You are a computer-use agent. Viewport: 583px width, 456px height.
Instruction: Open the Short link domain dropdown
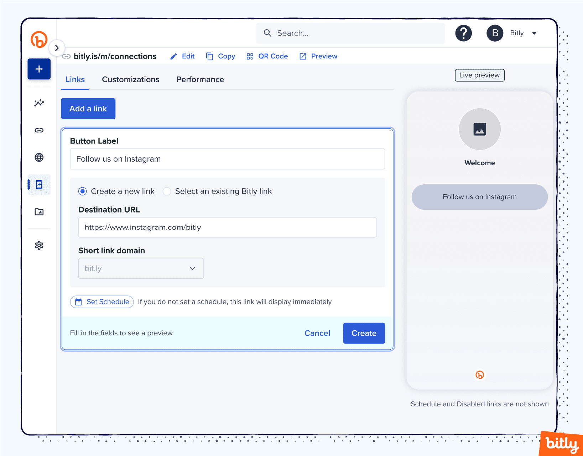coord(141,268)
